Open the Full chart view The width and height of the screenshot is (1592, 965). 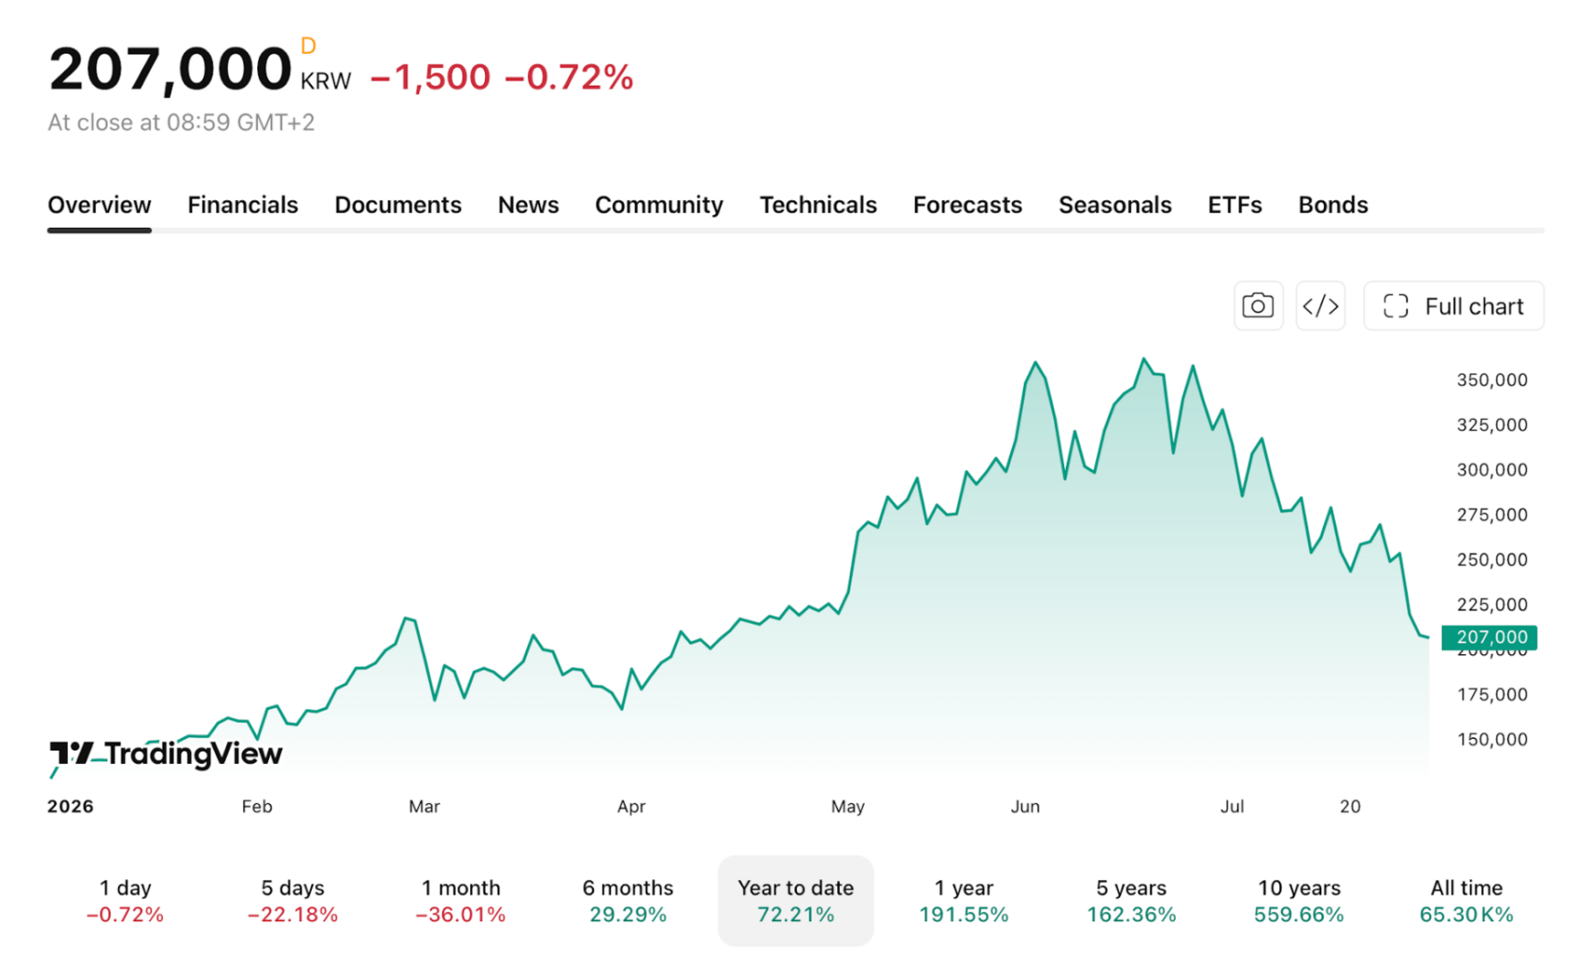(1454, 306)
